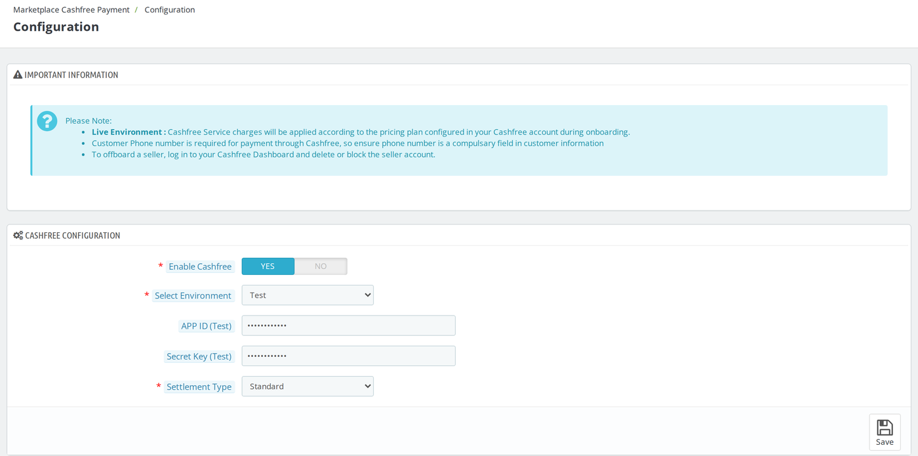918x456 pixels.
Task: Click the APP ID (Test) label
Action: 207,326
